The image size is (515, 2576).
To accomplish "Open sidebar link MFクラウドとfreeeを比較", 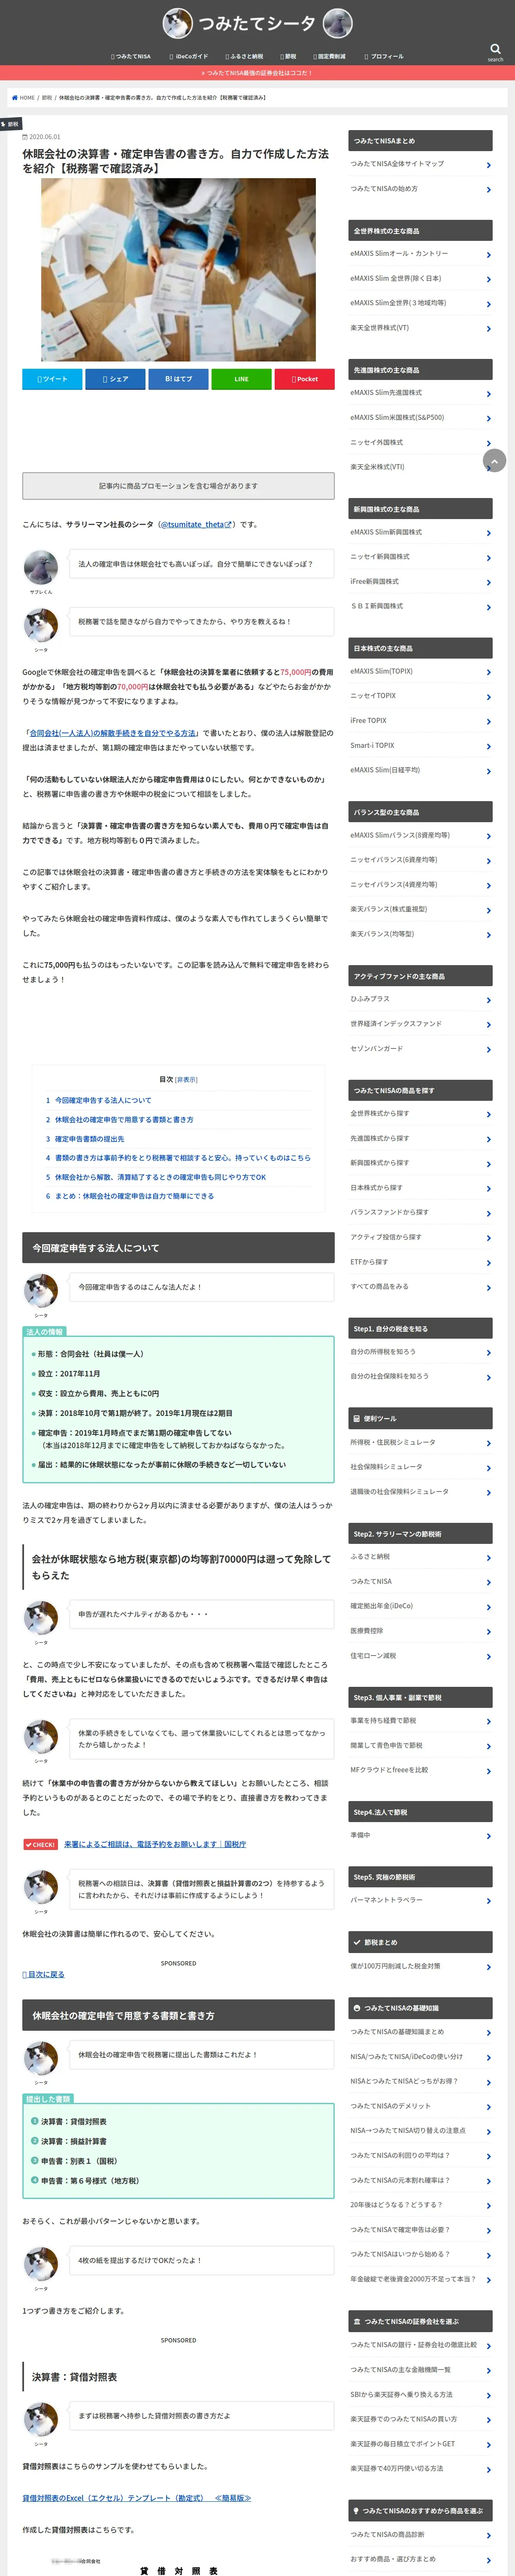I will [x=389, y=1770].
